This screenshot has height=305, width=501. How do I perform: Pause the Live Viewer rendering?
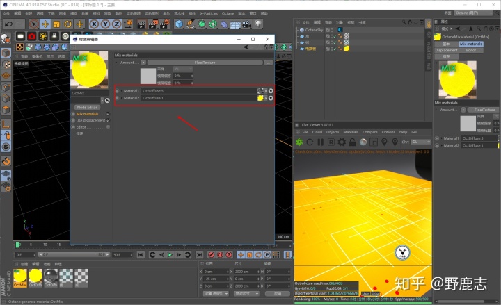[x=321, y=142]
